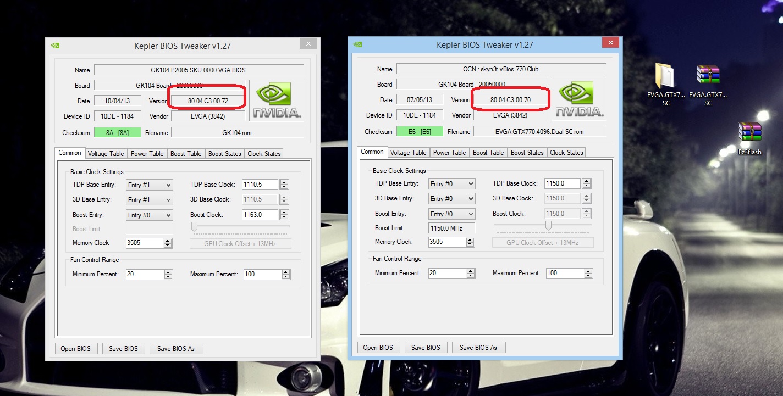
Task: Open TDP Base Entry dropdown in skyn3t window
Action: 452,184
